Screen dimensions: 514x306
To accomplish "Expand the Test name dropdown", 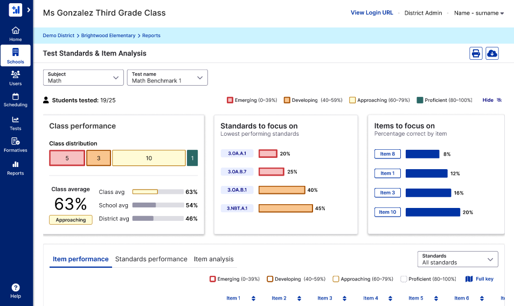I will tap(168, 78).
